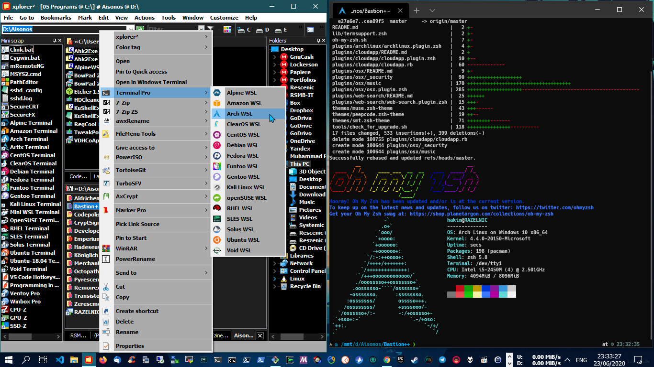Open the Action Center notifications button

[x=638, y=360]
